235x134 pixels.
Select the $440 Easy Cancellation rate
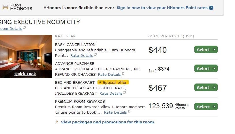point(206,50)
